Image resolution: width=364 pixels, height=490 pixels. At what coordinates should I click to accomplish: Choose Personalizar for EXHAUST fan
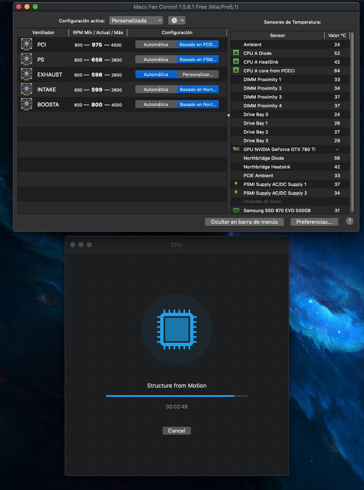pyautogui.click(x=198, y=74)
